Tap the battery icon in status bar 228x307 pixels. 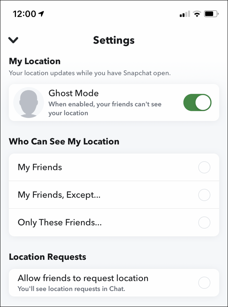[x=211, y=14]
